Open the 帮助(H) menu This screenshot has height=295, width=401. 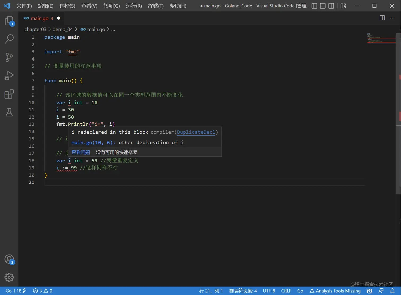tap(178, 6)
